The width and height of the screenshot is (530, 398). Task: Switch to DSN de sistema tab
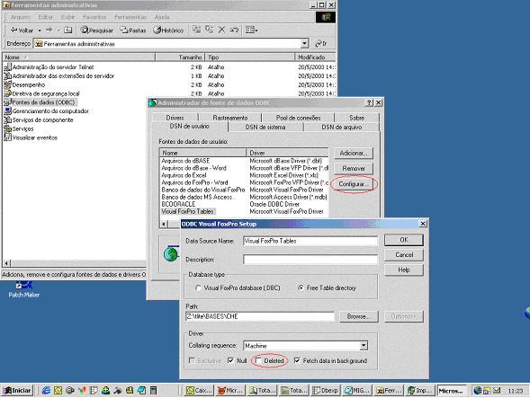(x=265, y=127)
